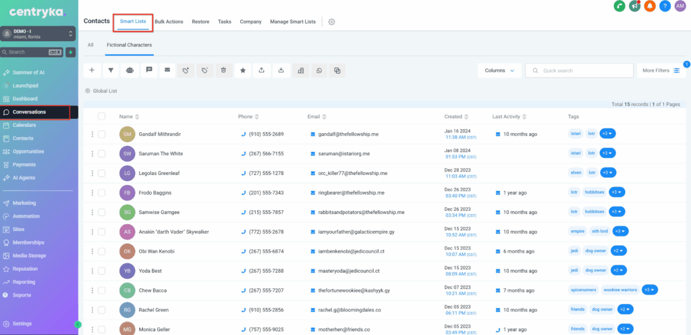Screen dimensions: 691x335
Task: Select the All smart list tab
Action: coord(90,45)
